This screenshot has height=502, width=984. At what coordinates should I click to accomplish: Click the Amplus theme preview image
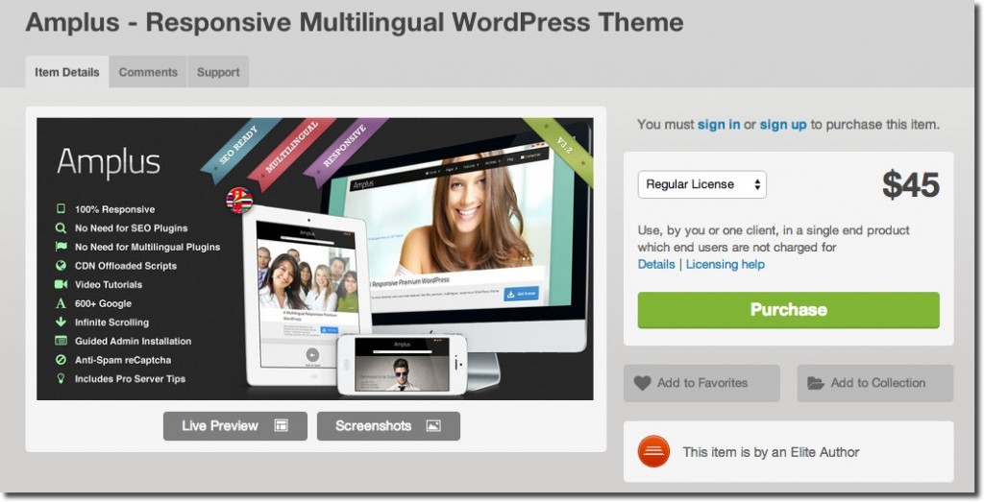[x=315, y=259]
